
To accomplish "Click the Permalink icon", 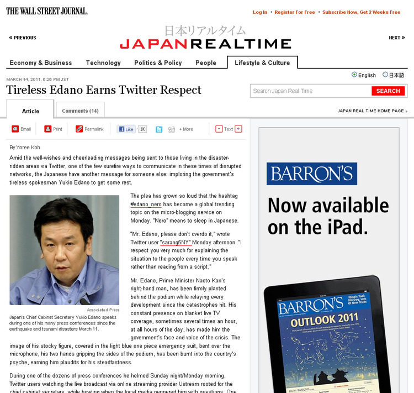I will [79, 129].
